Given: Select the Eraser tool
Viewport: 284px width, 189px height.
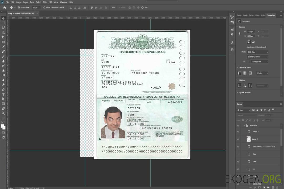Looking at the screenshot, I should (x=3, y=71).
